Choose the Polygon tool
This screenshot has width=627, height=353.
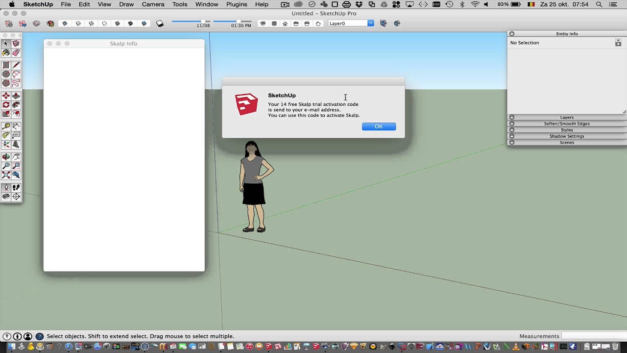tap(6, 83)
